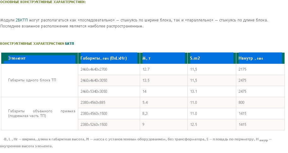The image size is (288, 153).
Task: Open the 2БКТП link in the paragraph
Action: point(21,20)
